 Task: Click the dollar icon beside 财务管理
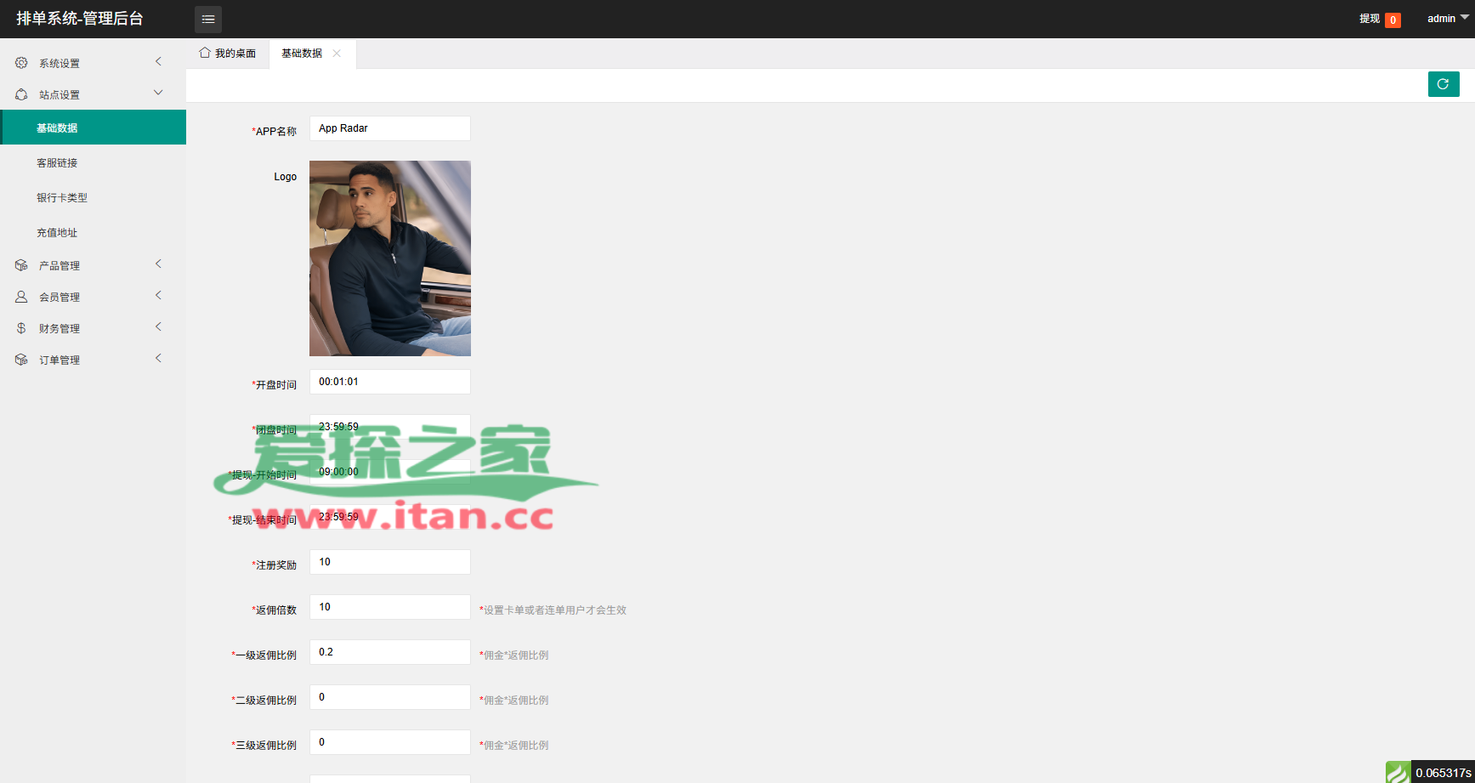21,328
